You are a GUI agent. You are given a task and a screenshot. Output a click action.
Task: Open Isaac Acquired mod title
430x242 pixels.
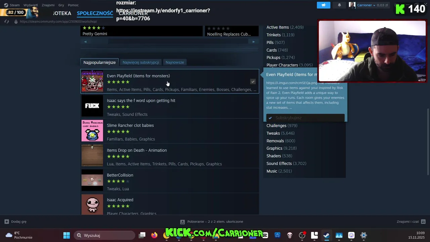coord(120,200)
